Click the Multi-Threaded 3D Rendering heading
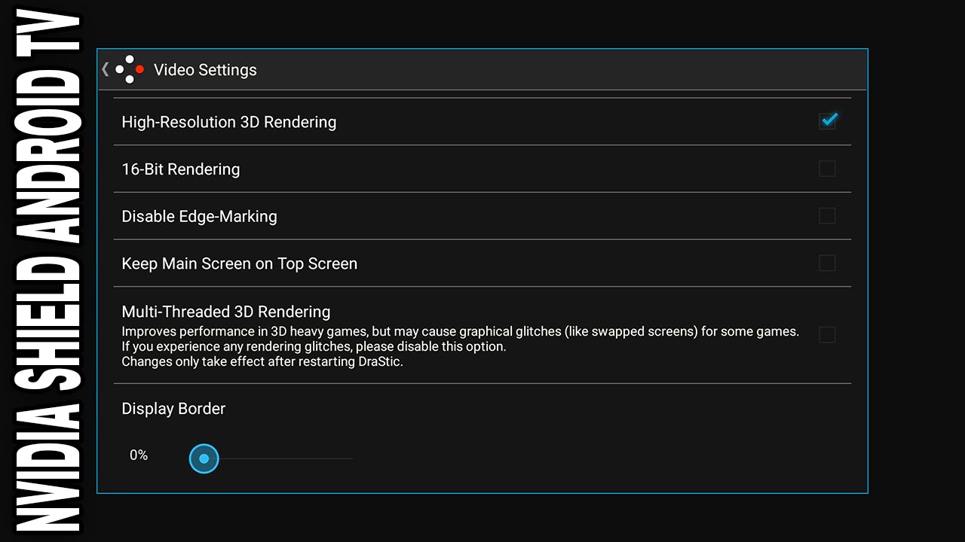965x542 pixels. coord(226,312)
